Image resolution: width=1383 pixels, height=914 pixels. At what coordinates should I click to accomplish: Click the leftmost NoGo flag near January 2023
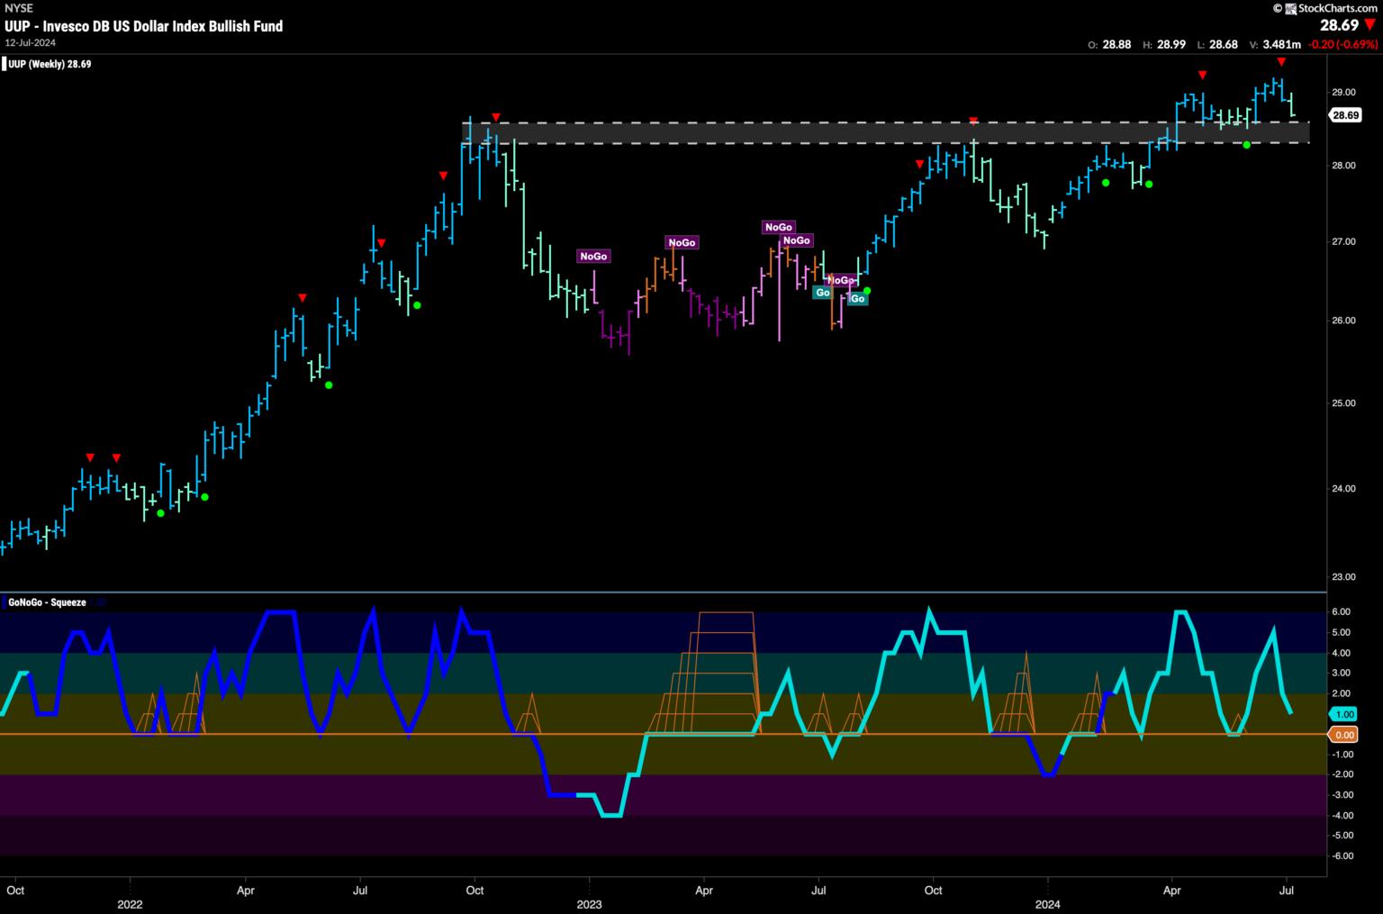point(593,257)
